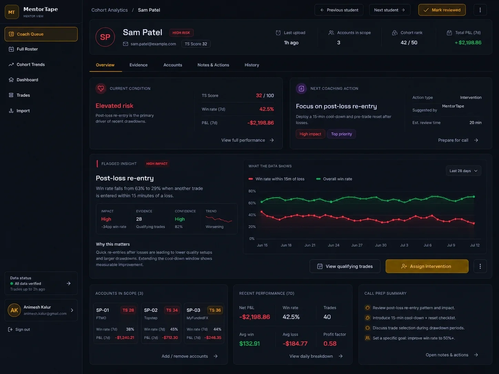The width and height of the screenshot is (499, 374).
Task: Click the Sign out icon
Action: 10,330
